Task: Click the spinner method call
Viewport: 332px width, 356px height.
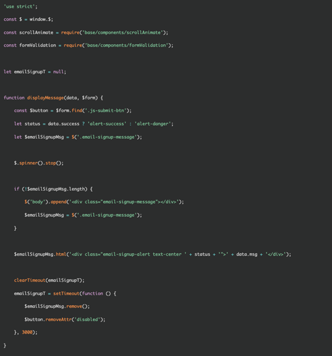Action: [x=28, y=163]
